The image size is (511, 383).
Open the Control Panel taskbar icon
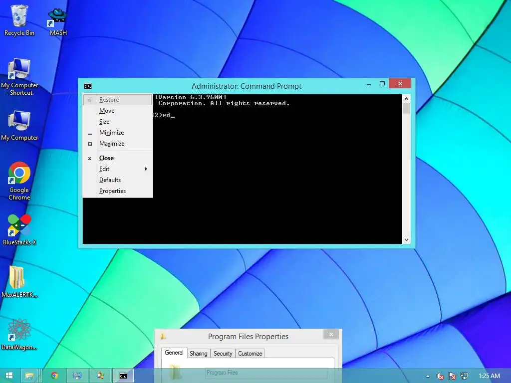77,376
